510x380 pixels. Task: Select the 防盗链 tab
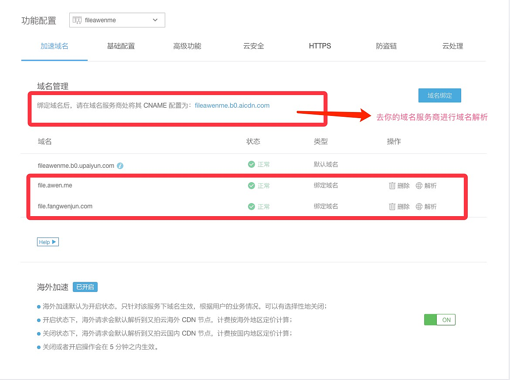(x=386, y=46)
